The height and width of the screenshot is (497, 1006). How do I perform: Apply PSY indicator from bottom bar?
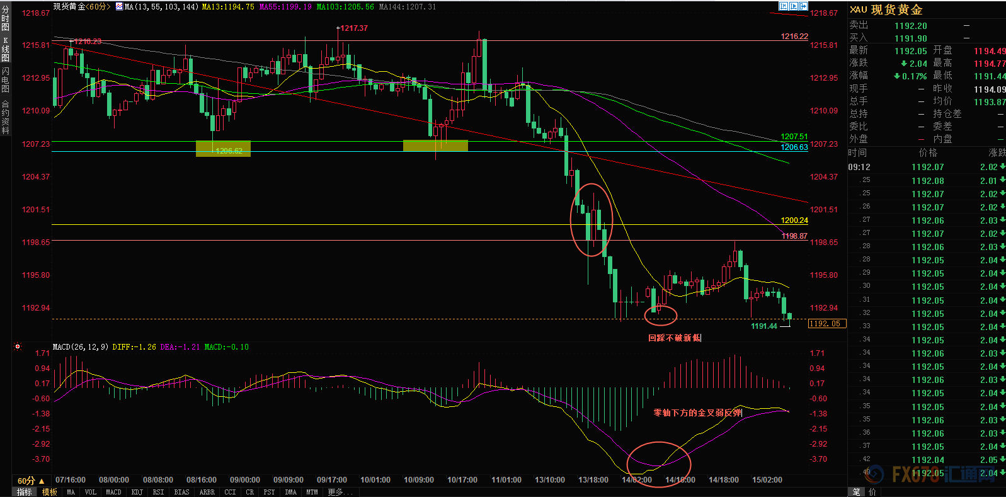[270, 492]
